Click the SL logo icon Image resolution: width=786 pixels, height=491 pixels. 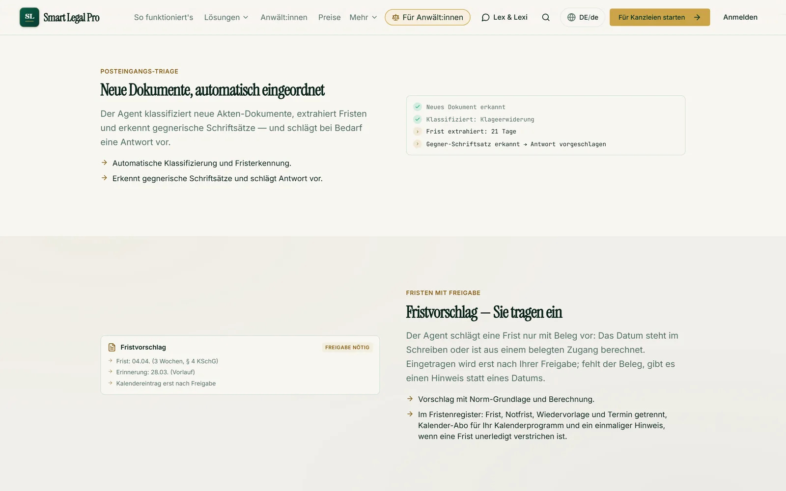pos(29,17)
